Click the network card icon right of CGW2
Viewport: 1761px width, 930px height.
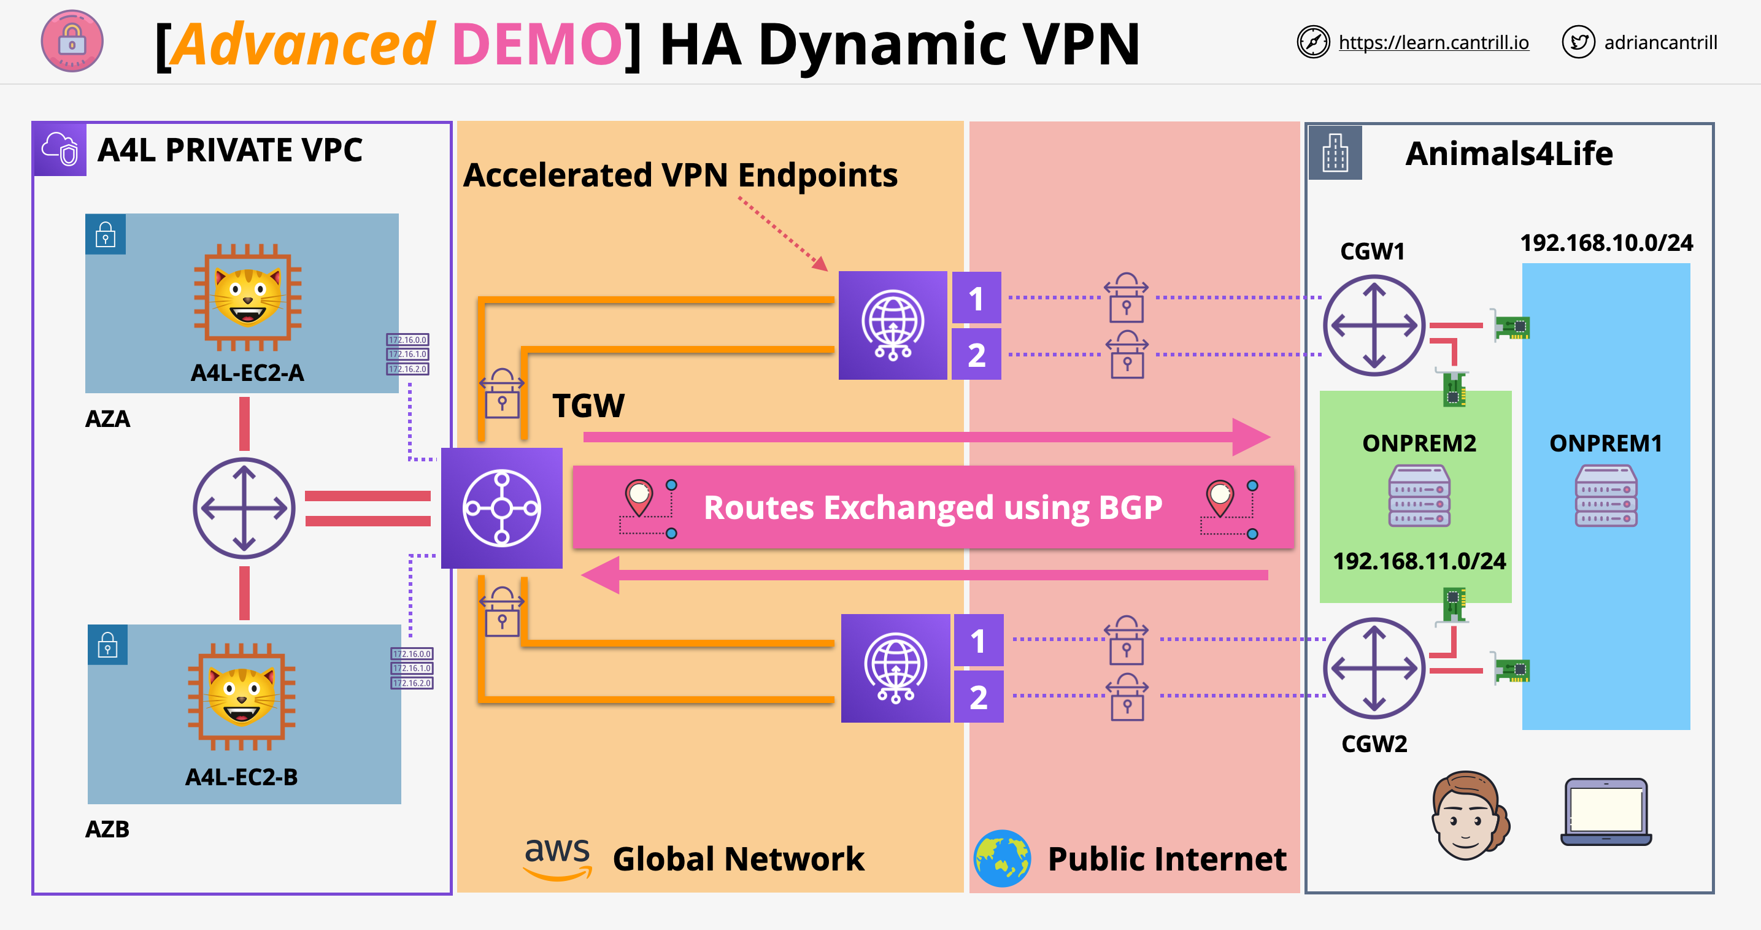1510,668
